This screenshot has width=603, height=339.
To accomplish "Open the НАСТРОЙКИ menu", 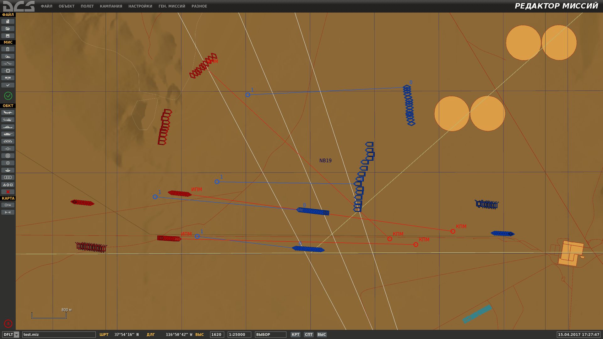I will [x=140, y=6].
